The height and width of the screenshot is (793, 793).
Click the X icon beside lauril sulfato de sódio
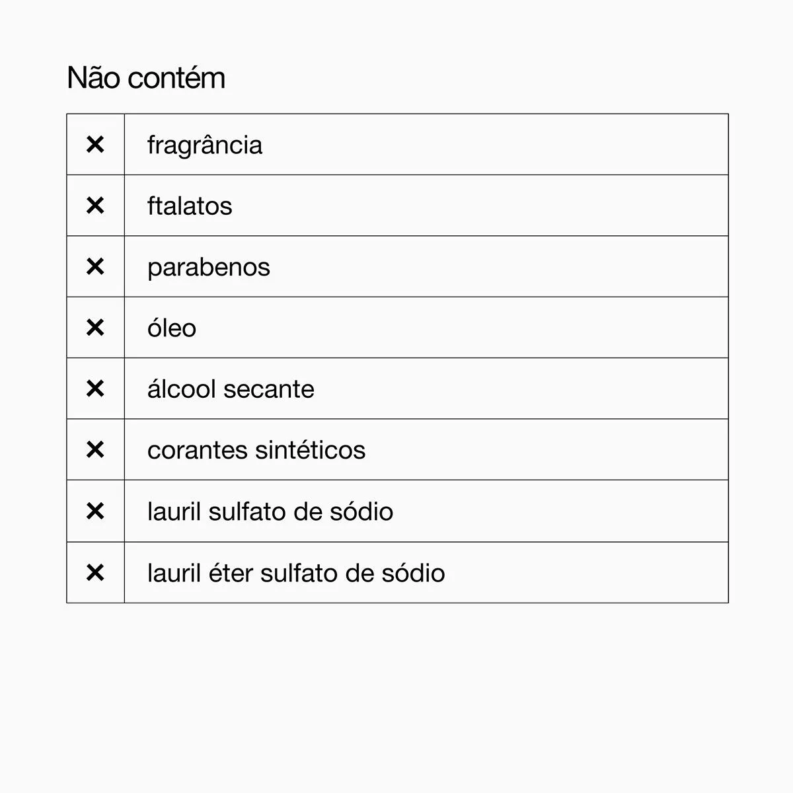[x=95, y=511]
